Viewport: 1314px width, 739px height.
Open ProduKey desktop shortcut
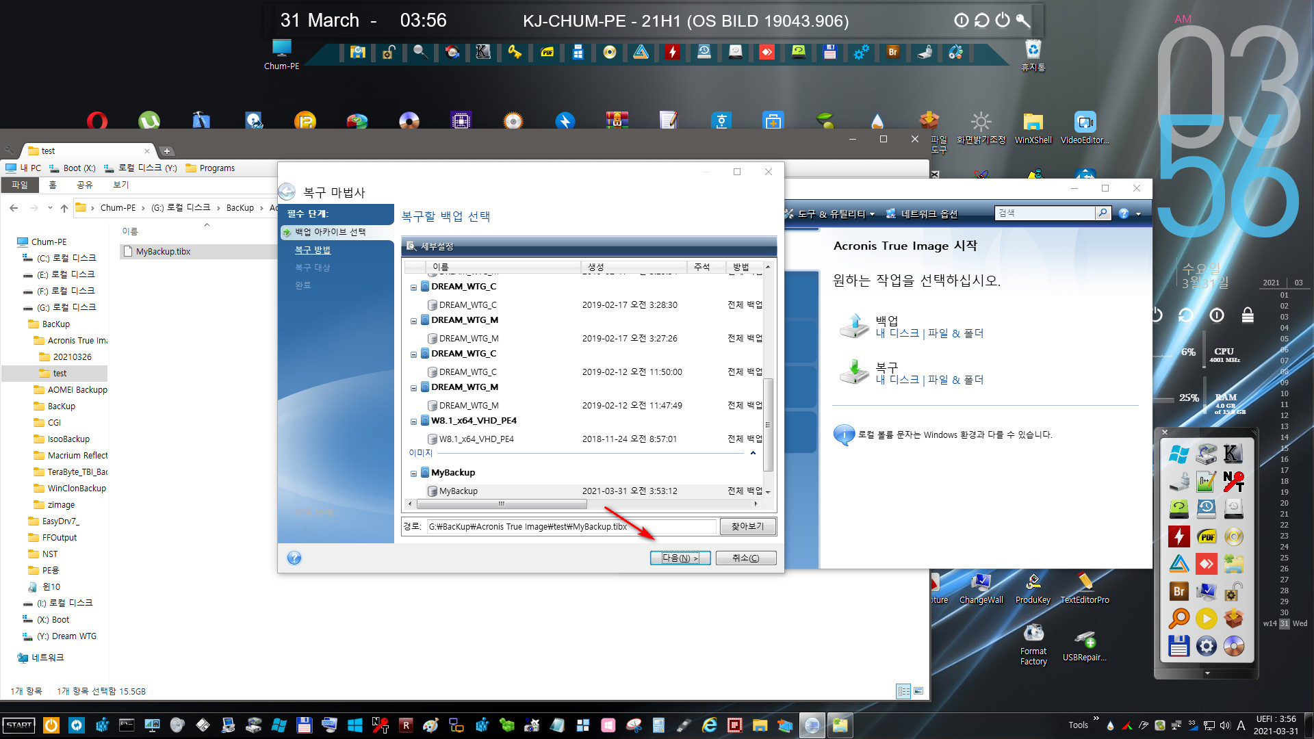click(1033, 588)
